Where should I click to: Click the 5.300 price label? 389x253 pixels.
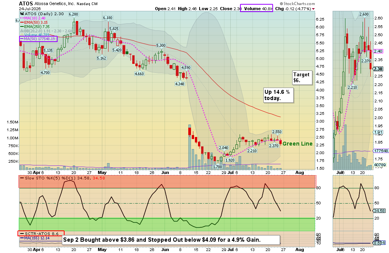pos(161,46)
